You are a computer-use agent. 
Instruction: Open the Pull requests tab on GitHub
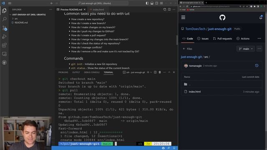click(222, 39)
